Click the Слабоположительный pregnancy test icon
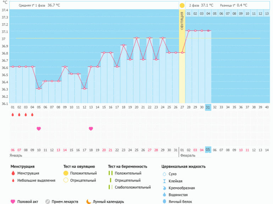The image size is (273, 204). click(x=111, y=187)
